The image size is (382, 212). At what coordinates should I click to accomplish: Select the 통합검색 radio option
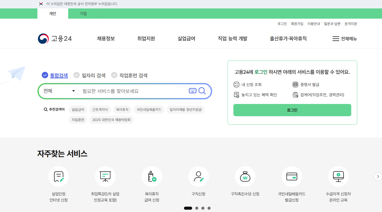click(45, 75)
